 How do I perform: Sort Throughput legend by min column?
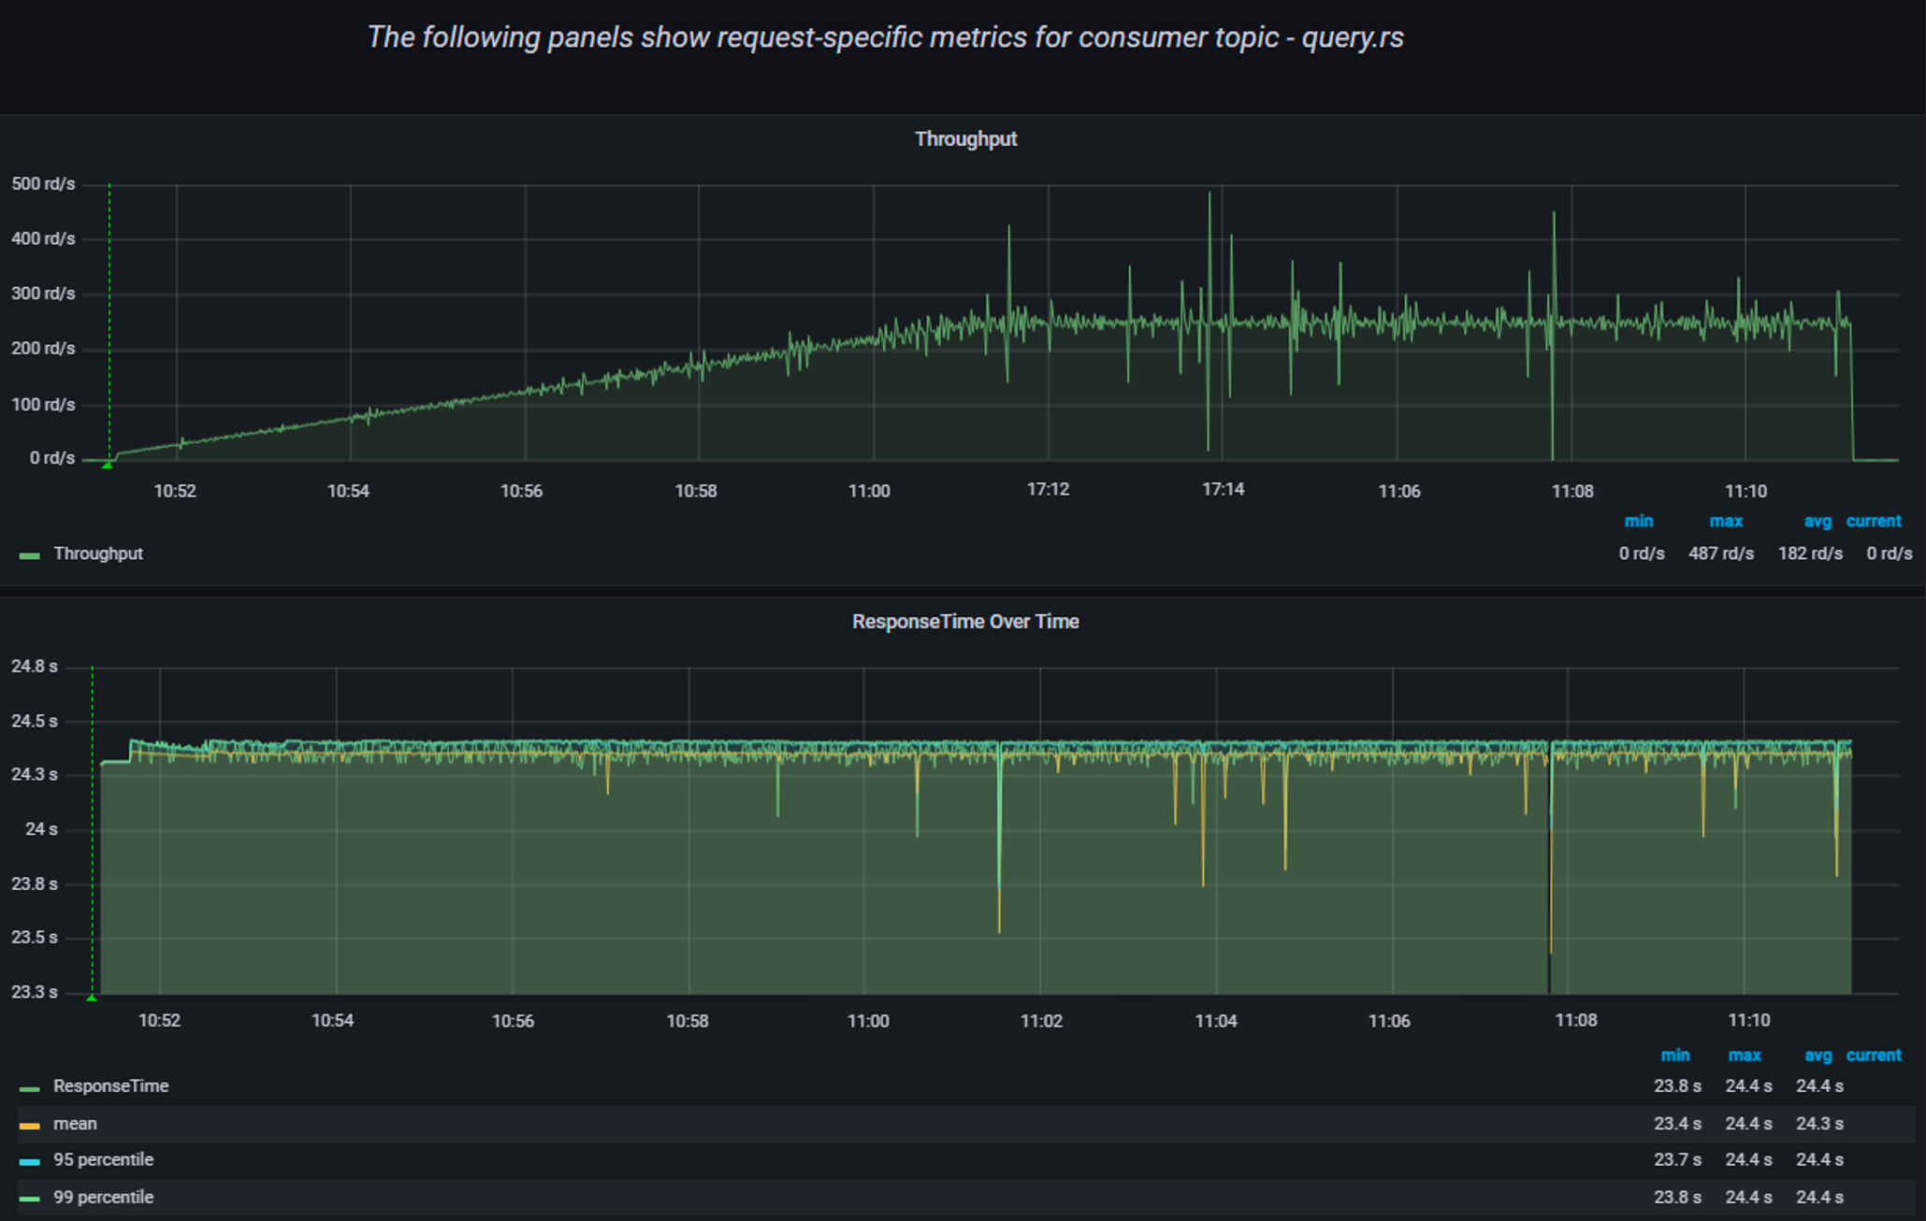(x=1638, y=522)
